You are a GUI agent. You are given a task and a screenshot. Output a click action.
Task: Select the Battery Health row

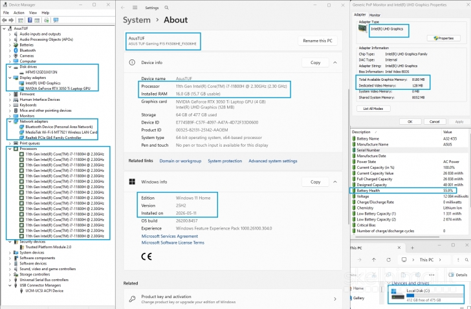click(404, 191)
